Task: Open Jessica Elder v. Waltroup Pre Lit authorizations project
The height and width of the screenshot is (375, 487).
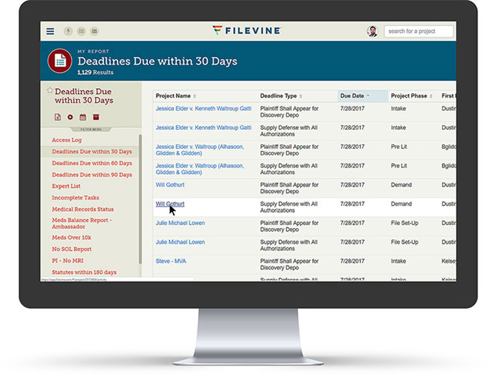Action: coord(200,169)
